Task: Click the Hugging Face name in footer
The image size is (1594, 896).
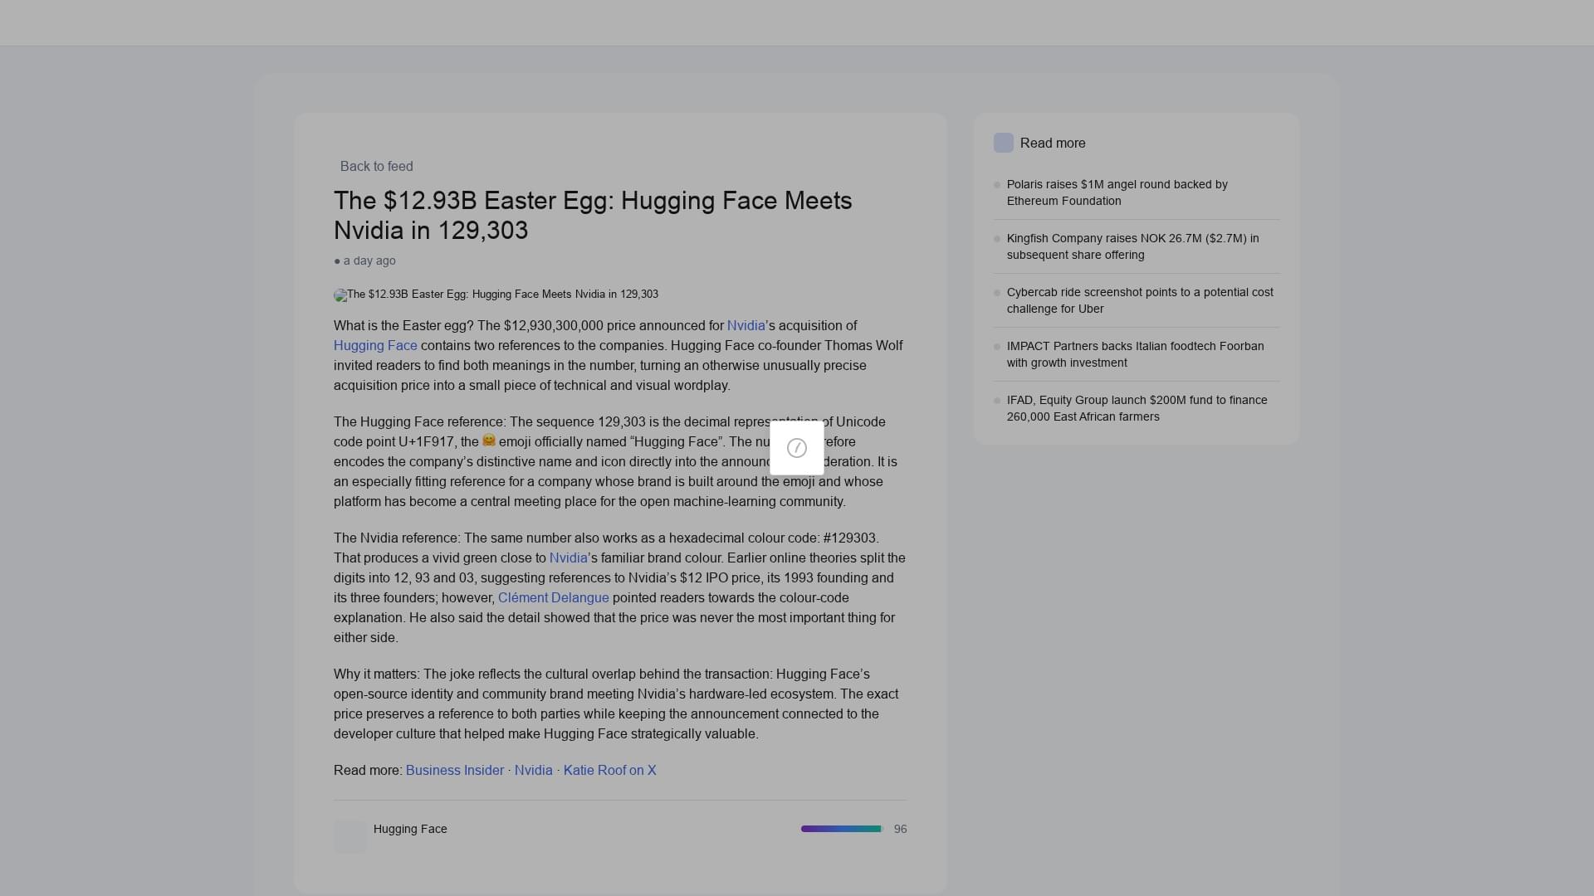Action: (410, 829)
